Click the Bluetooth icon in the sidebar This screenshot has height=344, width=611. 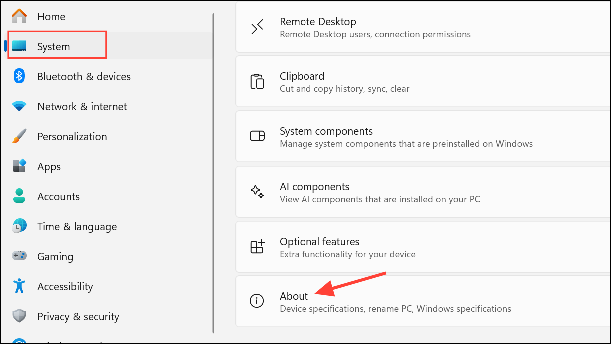pyautogui.click(x=19, y=76)
